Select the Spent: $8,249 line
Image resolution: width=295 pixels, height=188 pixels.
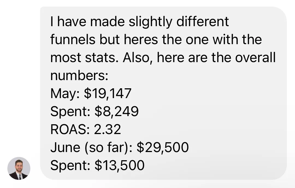[x=95, y=111]
